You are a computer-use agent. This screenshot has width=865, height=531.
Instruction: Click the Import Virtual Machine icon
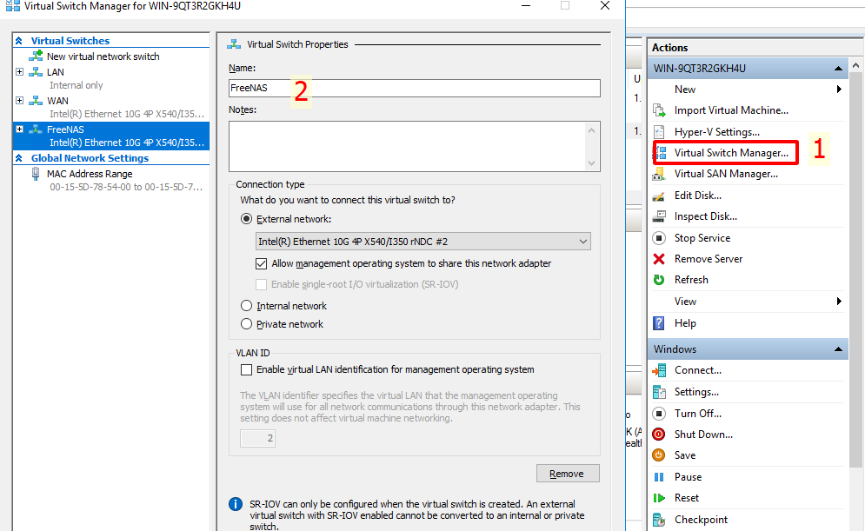point(659,110)
